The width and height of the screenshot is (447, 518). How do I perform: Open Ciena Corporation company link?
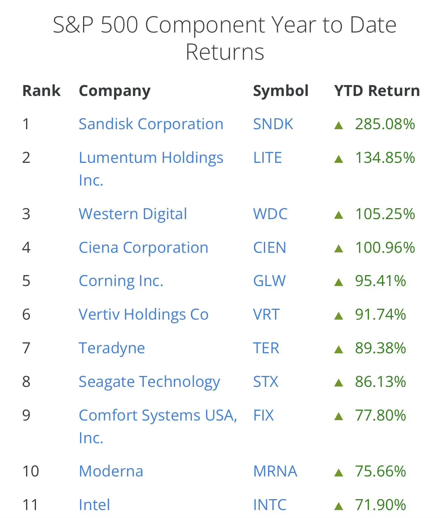(143, 247)
